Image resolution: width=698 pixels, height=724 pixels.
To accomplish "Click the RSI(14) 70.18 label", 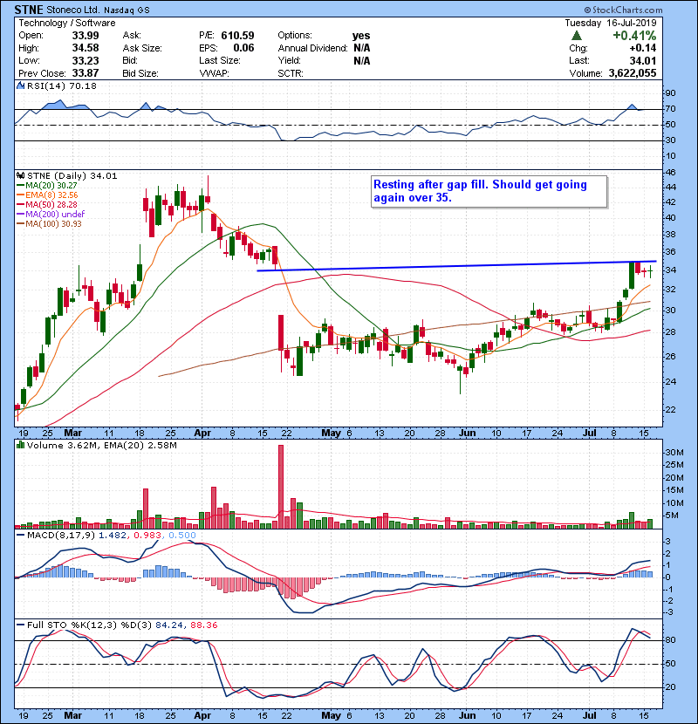I will click(62, 85).
